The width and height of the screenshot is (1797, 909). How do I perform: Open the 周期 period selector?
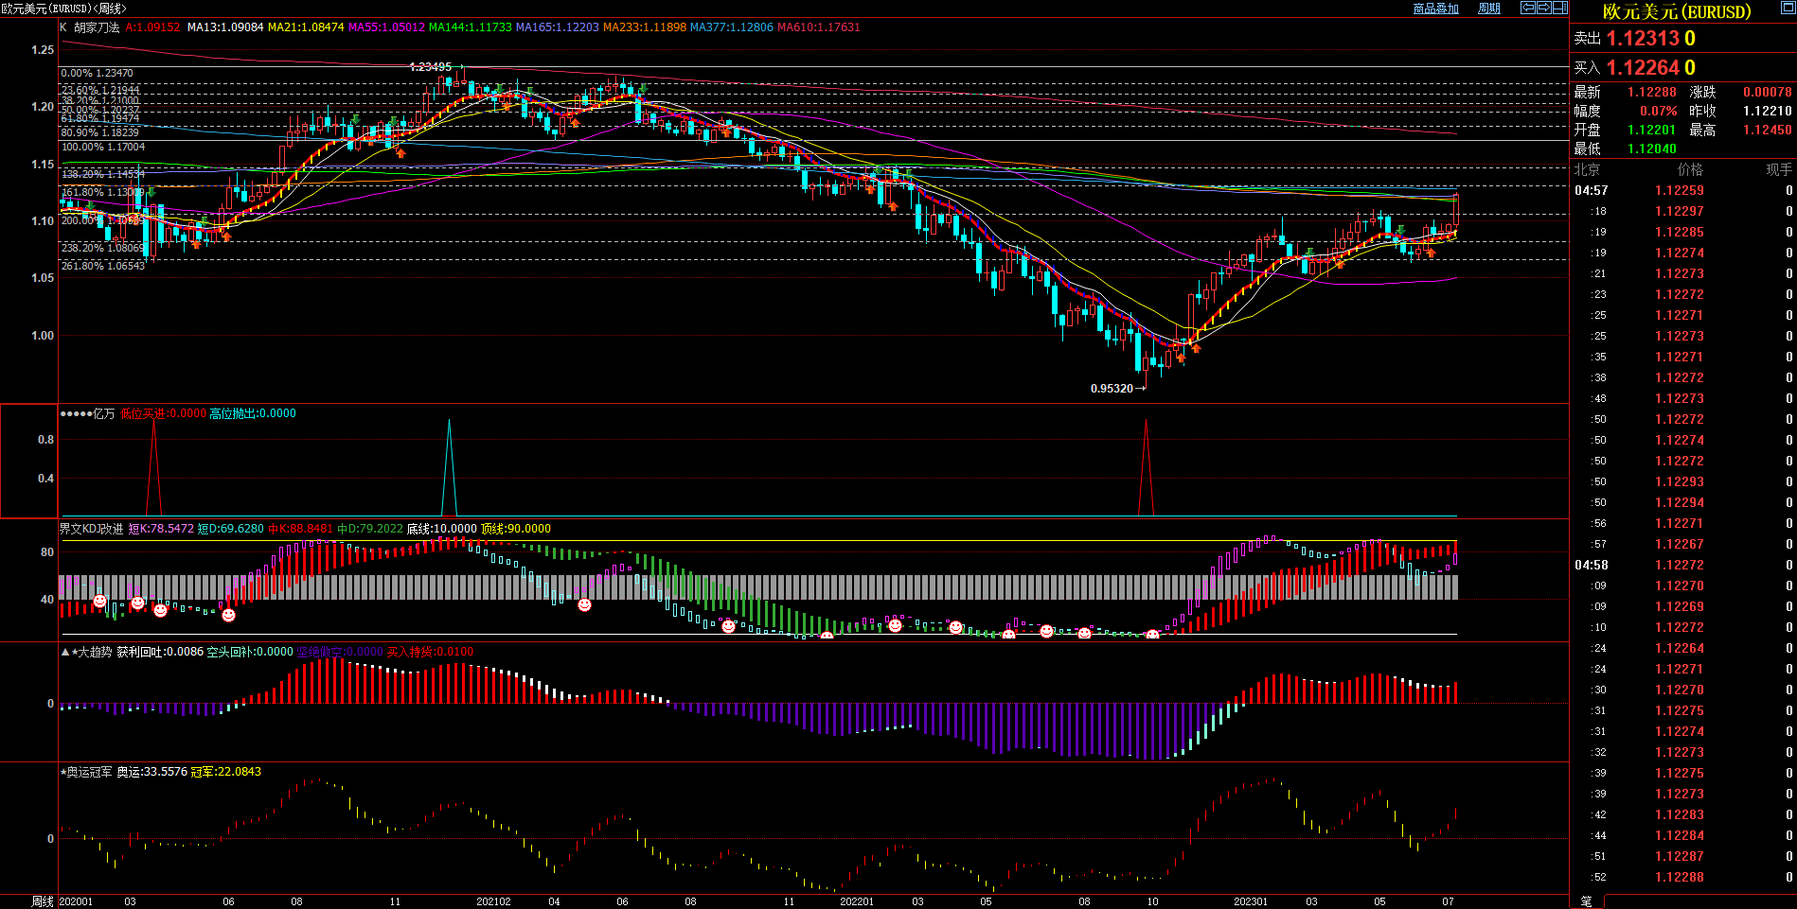1489,9
